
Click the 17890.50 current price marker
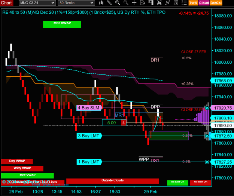coord(223,126)
